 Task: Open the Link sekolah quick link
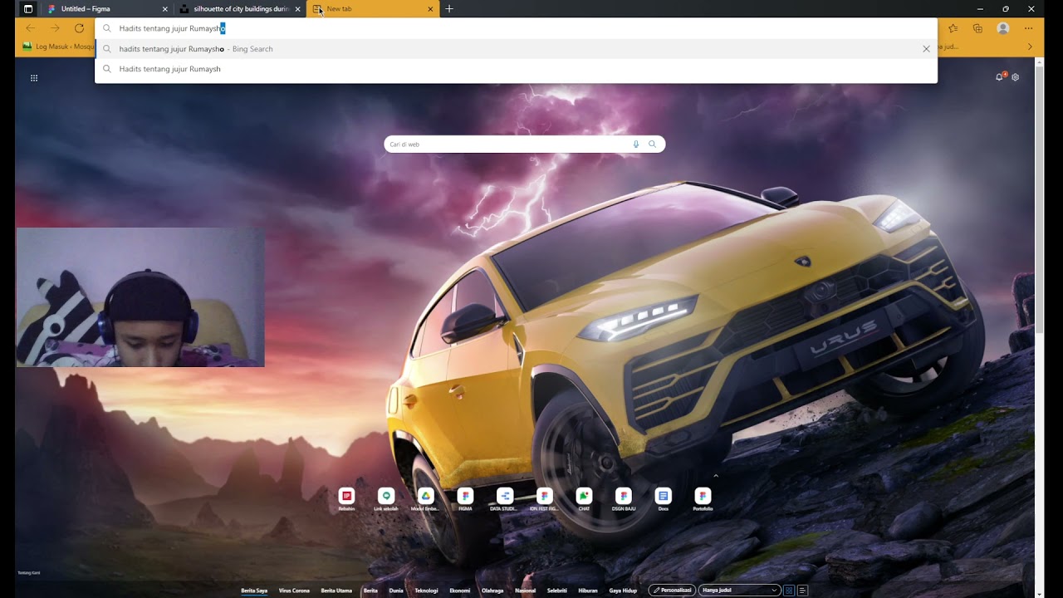click(x=386, y=499)
